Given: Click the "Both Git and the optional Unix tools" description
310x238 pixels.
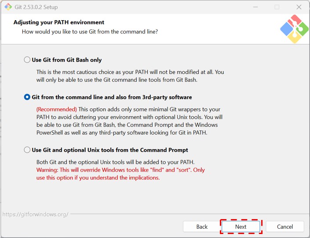Looking at the screenshot, I should click(115, 162).
